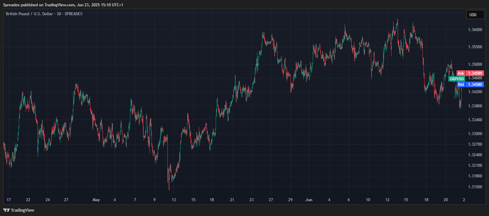Click the 24 date on time axis
Viewport: 489px width, 216px height.
tap(48, 200)
